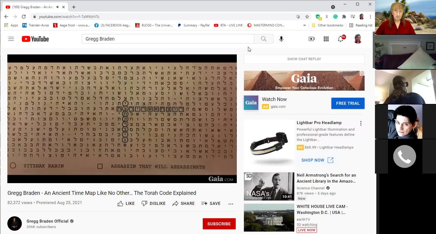This screenshot has height=234, width=436.
Task: Mute the tab audio speaker icon
Action: 57,7
